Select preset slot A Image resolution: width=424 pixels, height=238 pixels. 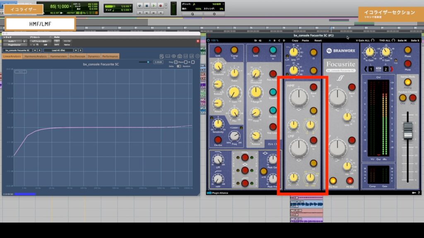pos(270,40)
